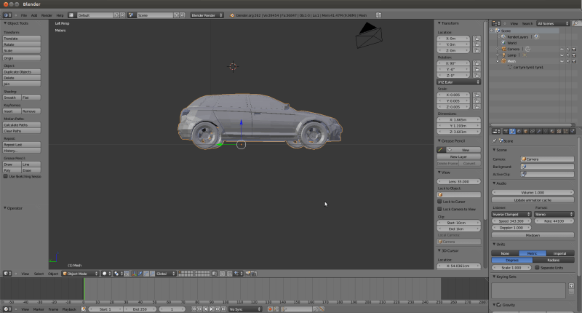Click the viewport shading sphere icon

click(105, 274)
